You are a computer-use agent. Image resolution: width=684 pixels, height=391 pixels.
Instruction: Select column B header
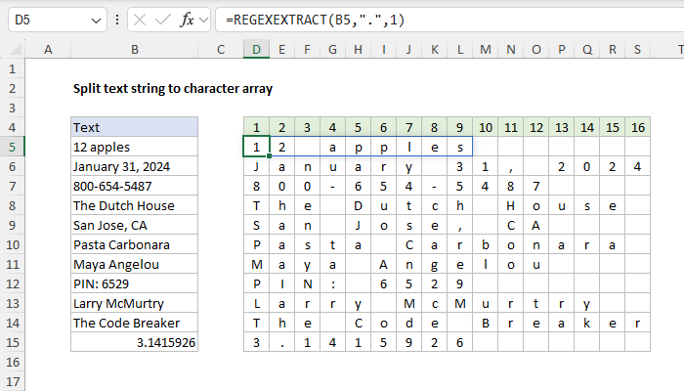click(134, 49)
